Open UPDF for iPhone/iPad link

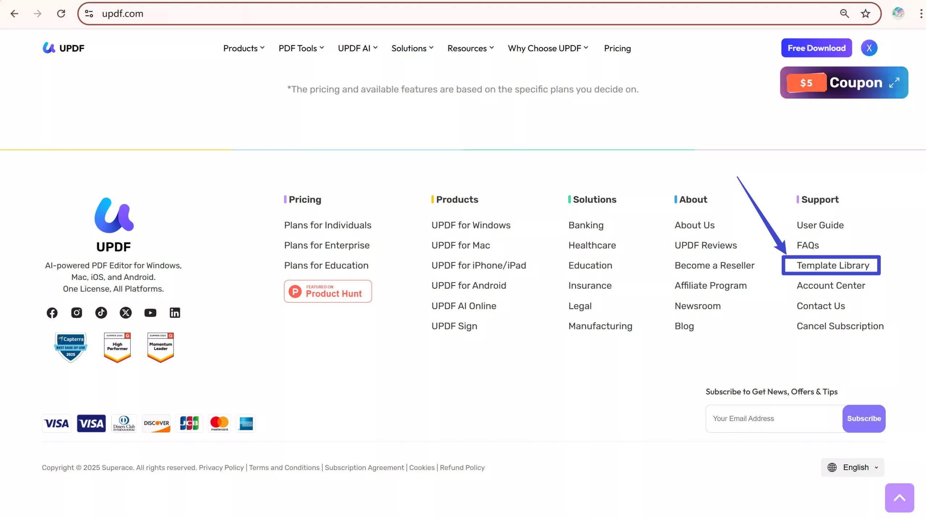479,266
